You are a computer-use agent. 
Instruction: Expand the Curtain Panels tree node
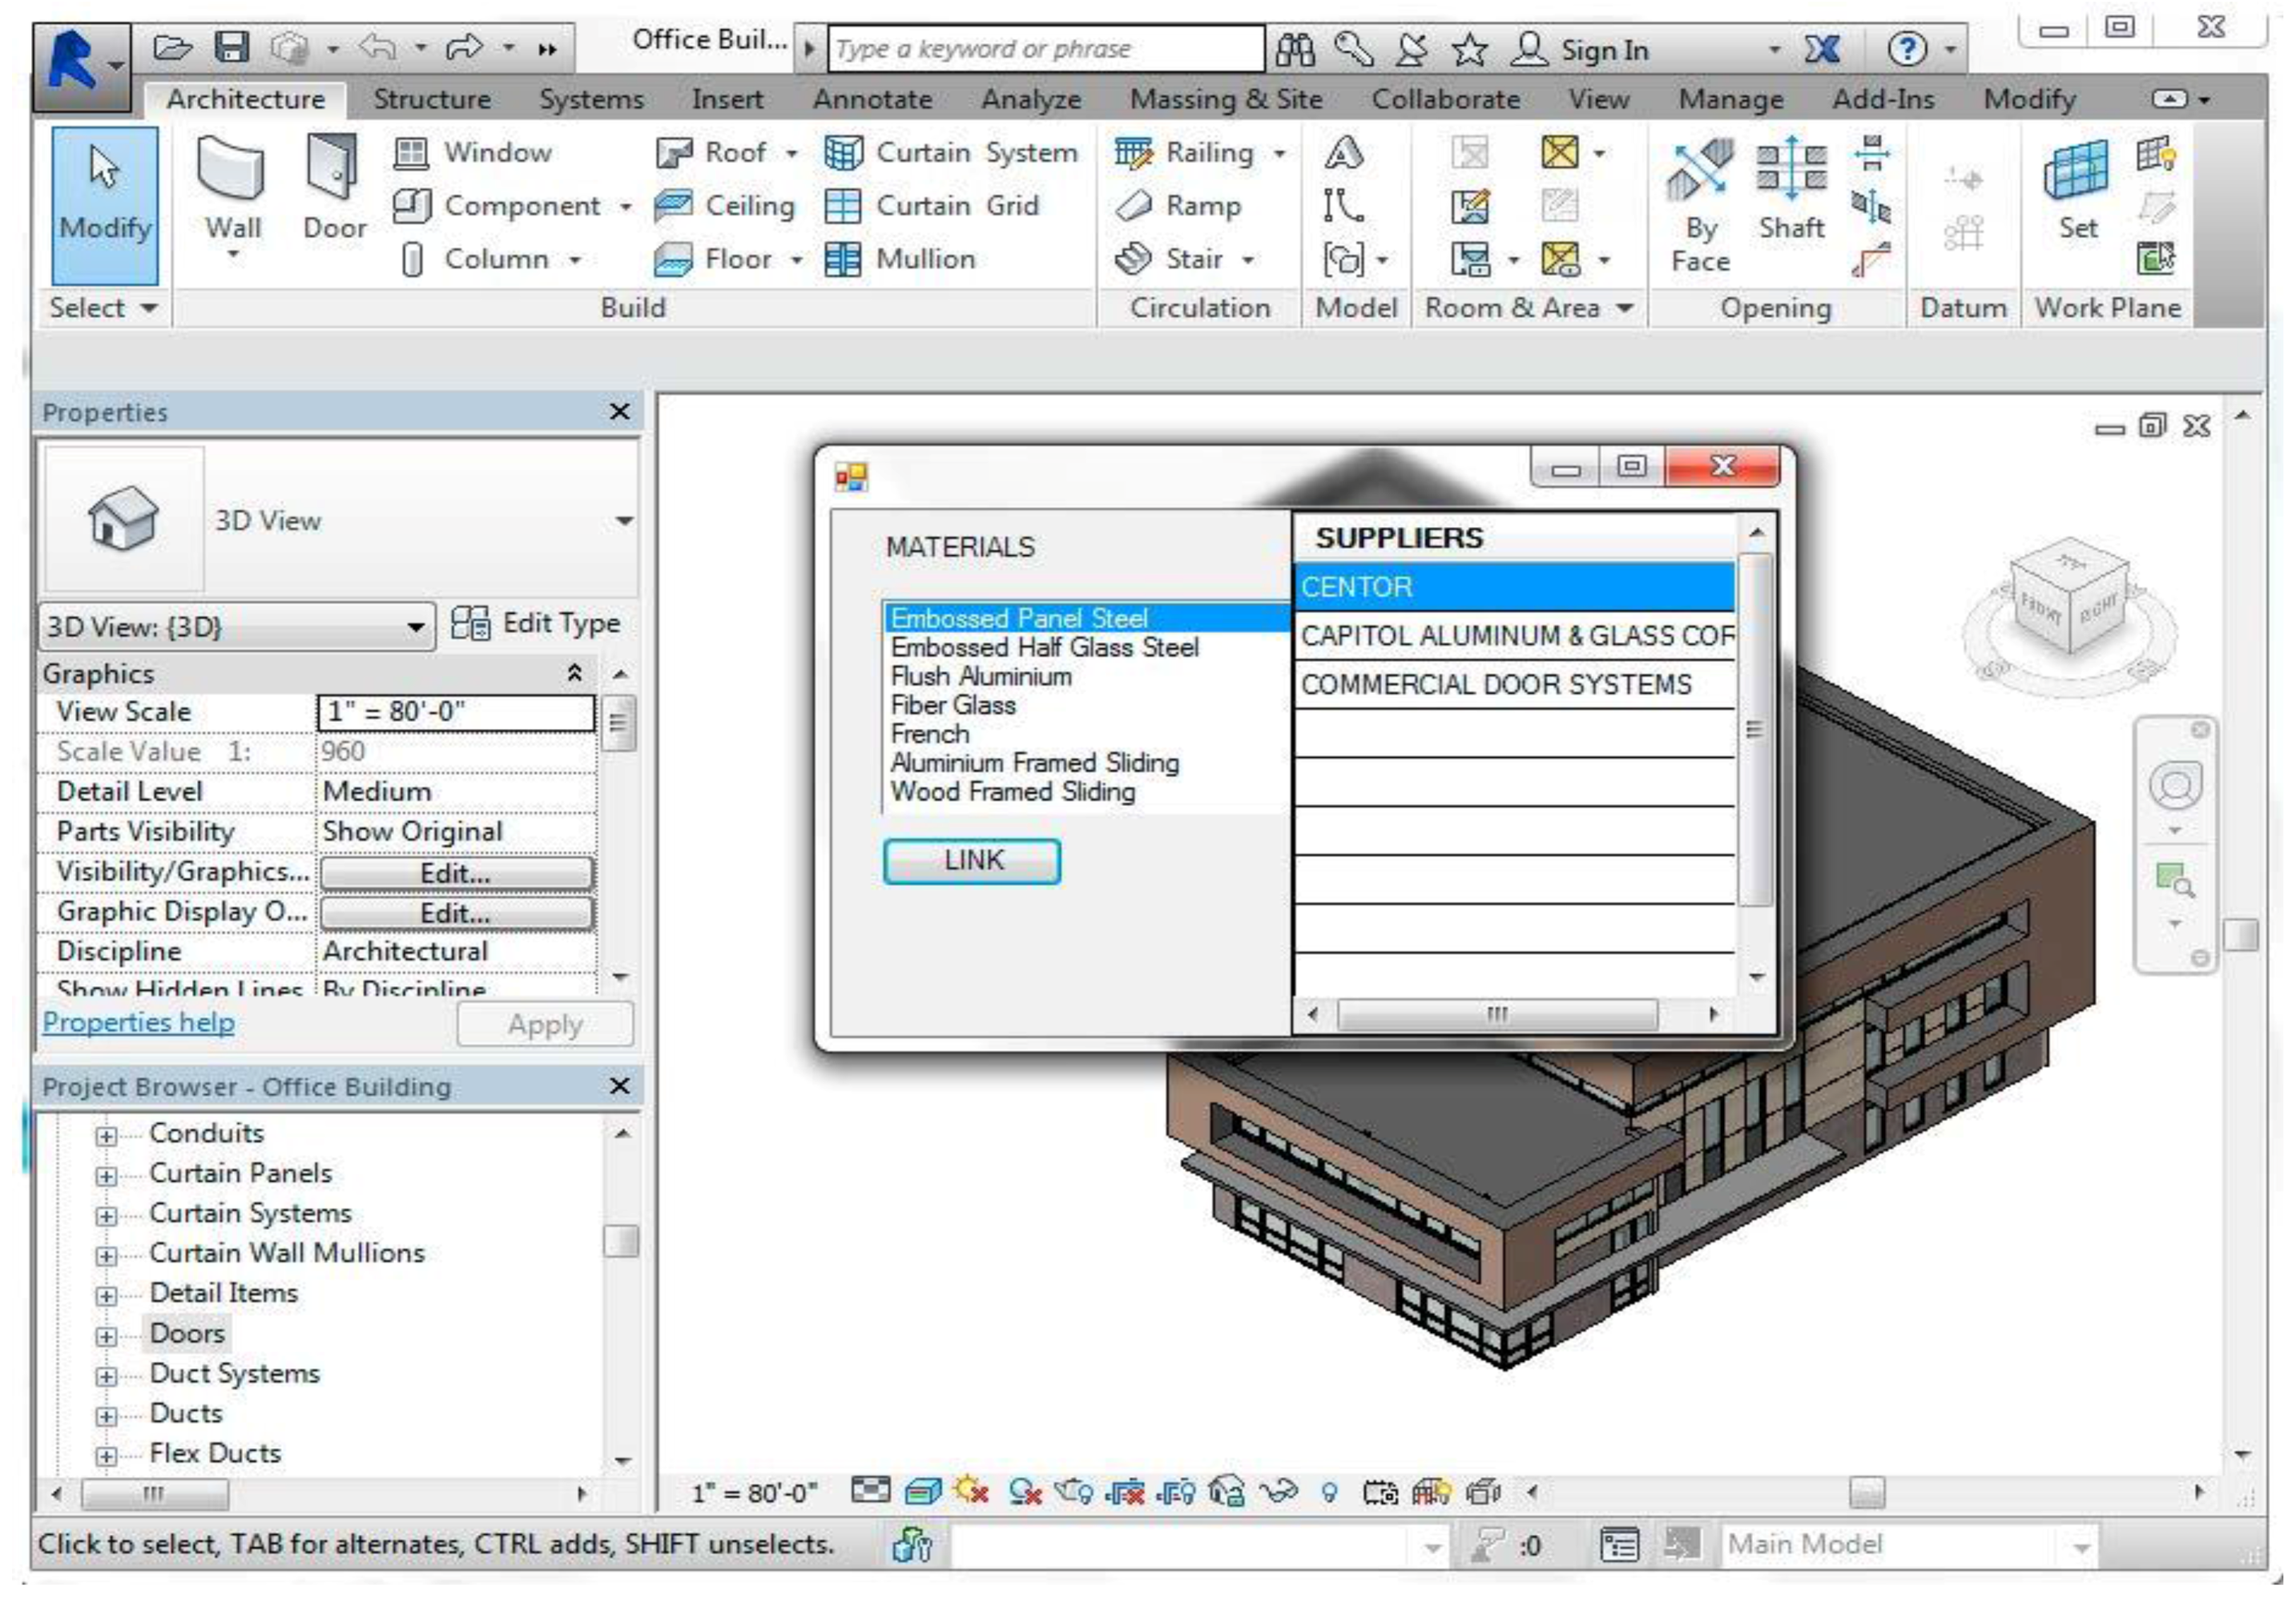(106, 1177)
